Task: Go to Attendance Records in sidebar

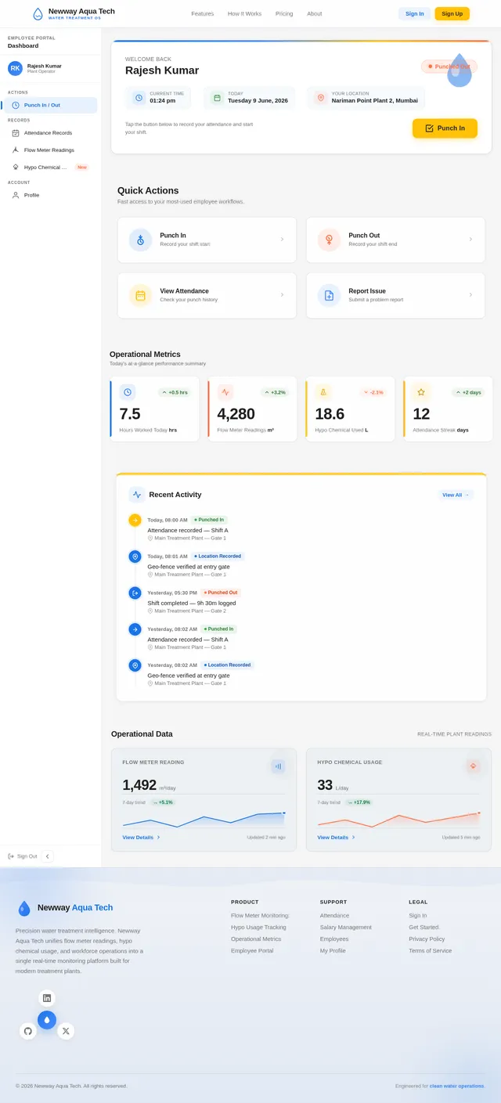Action: pos(50,133)
